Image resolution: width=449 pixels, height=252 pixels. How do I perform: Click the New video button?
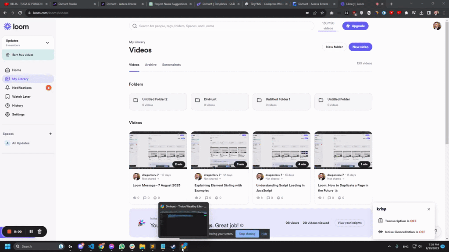tap(360, 47)
